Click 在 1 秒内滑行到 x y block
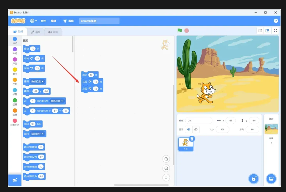This screenshot has width=286, height=192. click(46, 111)
